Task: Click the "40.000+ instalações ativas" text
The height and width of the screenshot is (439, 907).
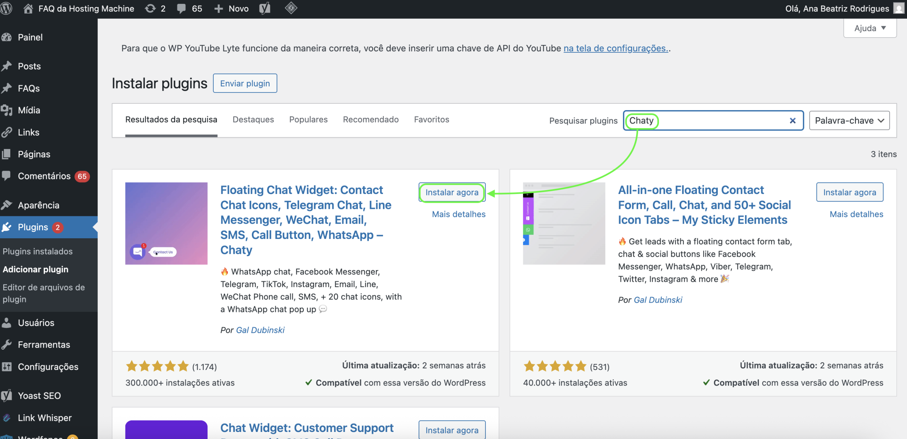Action: tap(575, 383)
